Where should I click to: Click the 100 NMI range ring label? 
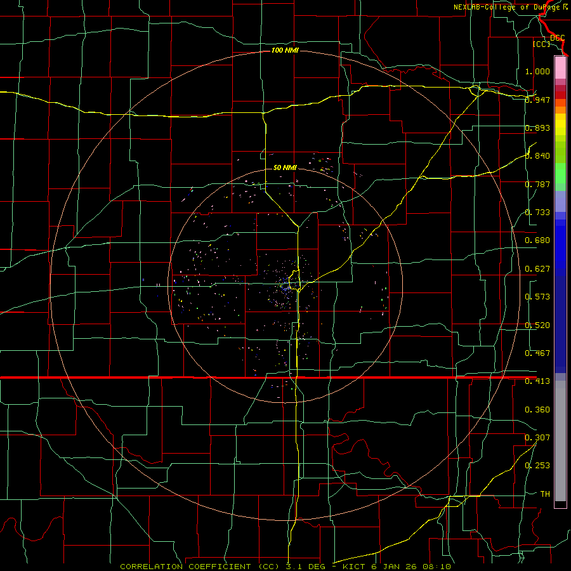pos(285,50)
